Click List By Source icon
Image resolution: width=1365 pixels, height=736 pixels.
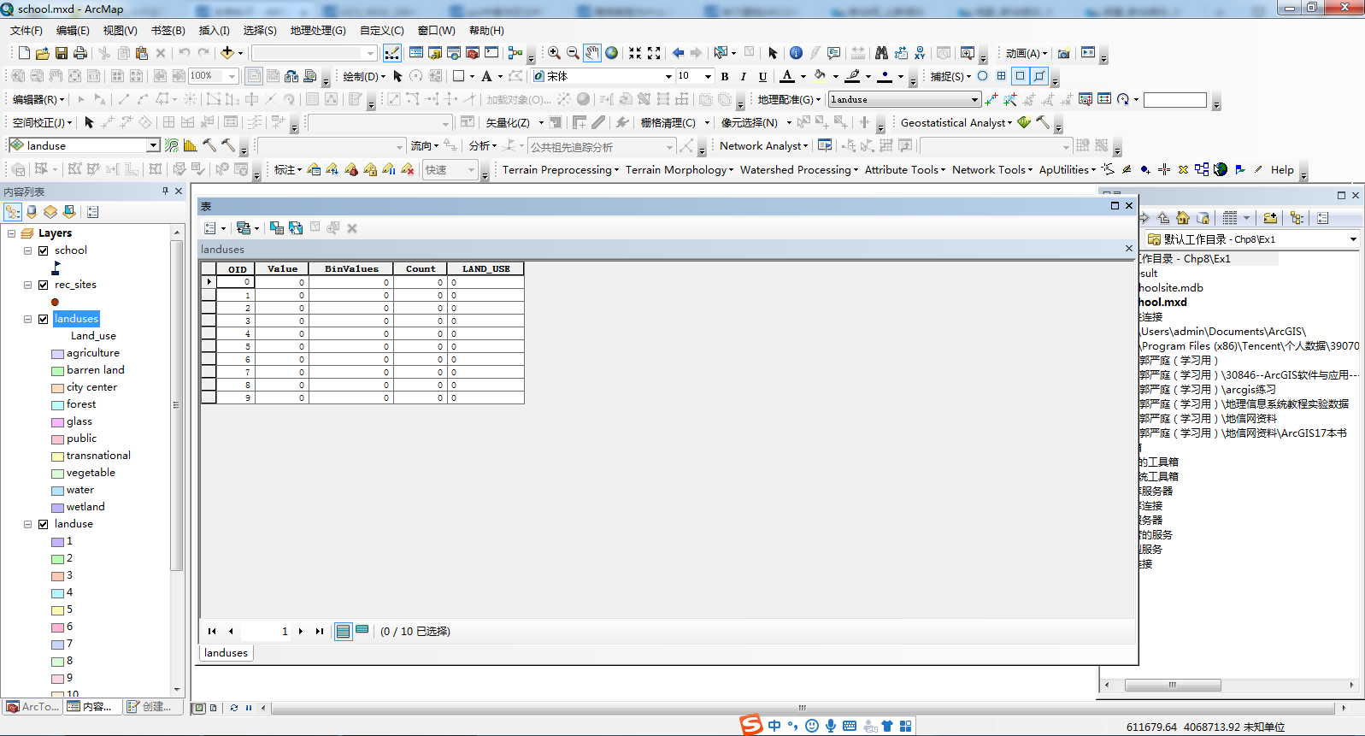(32, 212)
